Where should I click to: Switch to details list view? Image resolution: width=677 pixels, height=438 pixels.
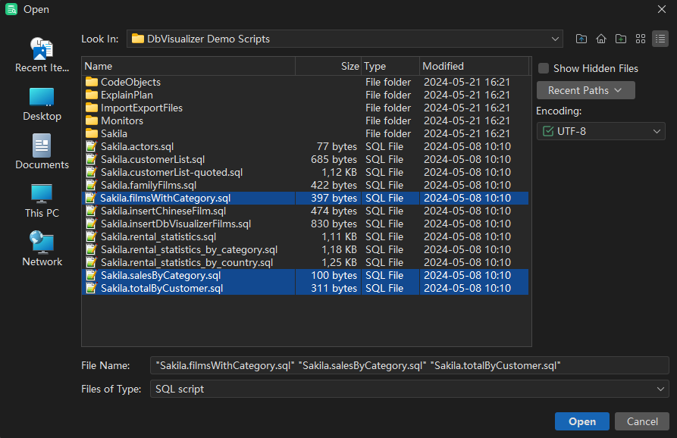click(660, 39)
